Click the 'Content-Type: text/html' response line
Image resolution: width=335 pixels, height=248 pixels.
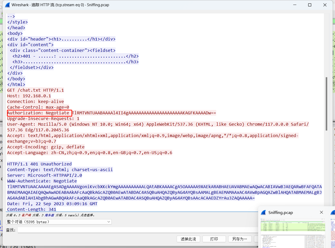60,170
